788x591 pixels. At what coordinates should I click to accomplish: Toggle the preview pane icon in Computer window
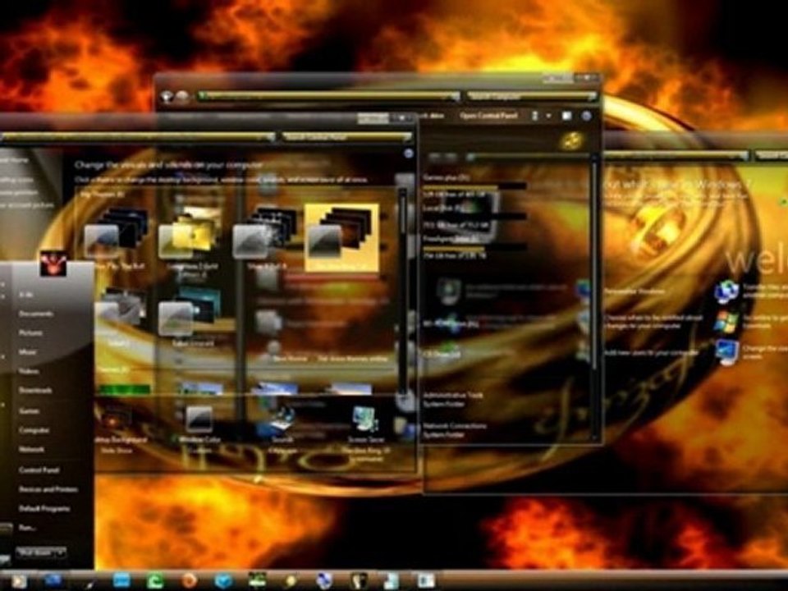tap(566, 116)
